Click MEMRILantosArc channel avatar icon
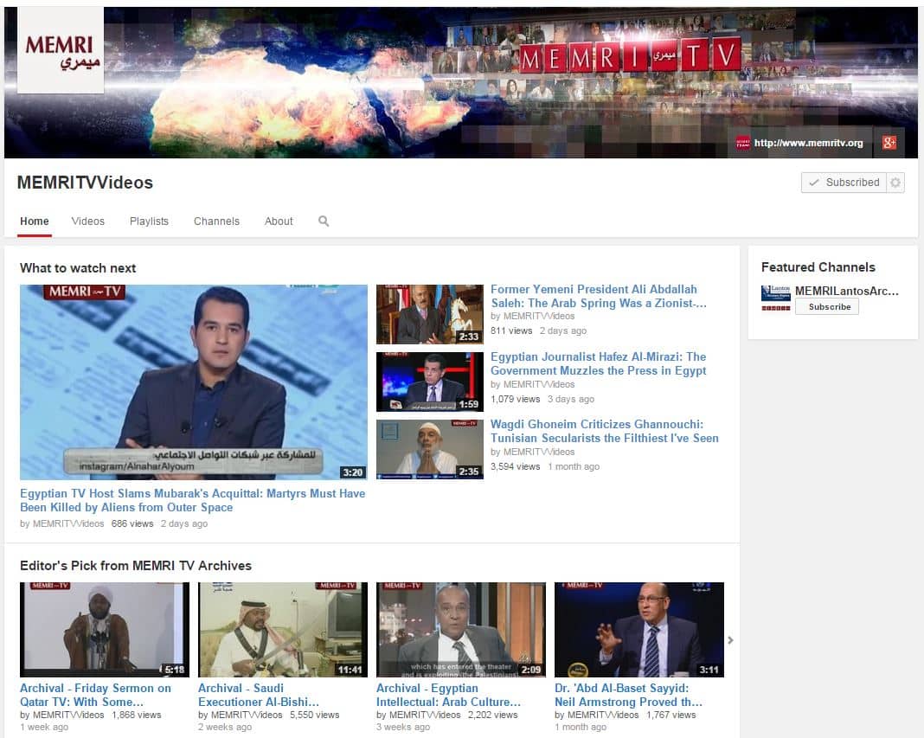Screen dimensions: 924x738 pyautogui.click(x=775, y=298)
